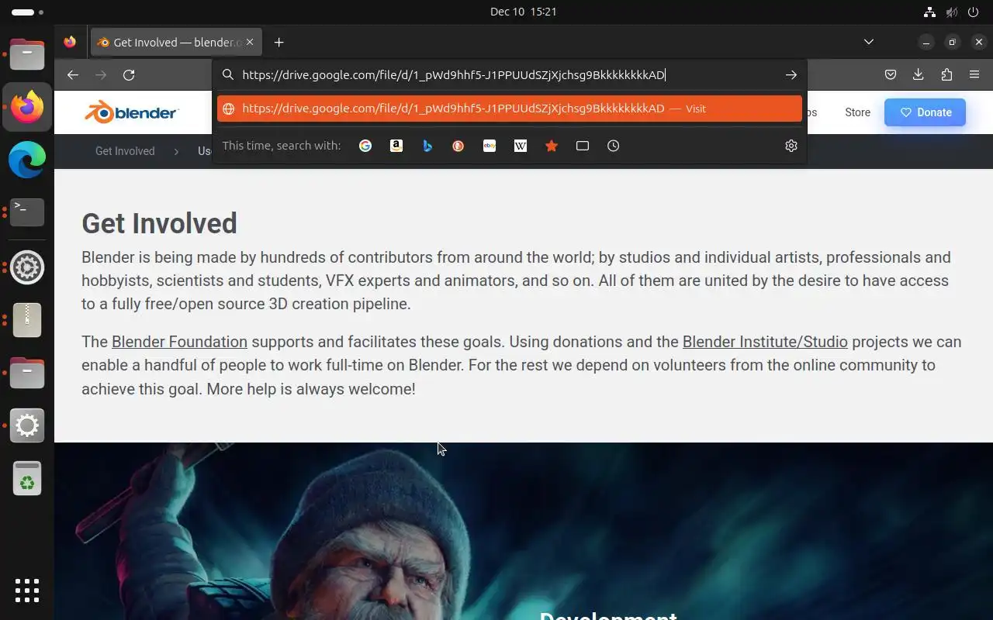Open the gear with play arrow dock icon
This screenshot has height=620, width=993.
[x=27, y=267]
